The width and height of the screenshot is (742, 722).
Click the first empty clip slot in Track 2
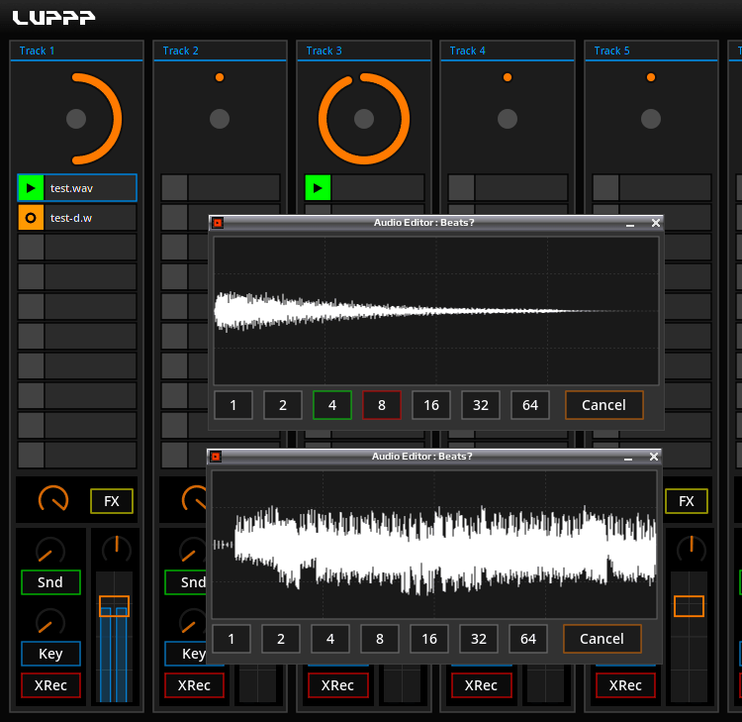(221, 188)
